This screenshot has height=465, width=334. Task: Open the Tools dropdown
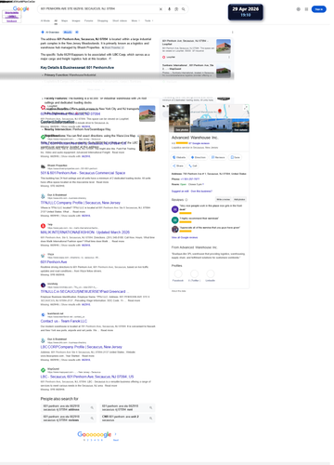[148, 20]
